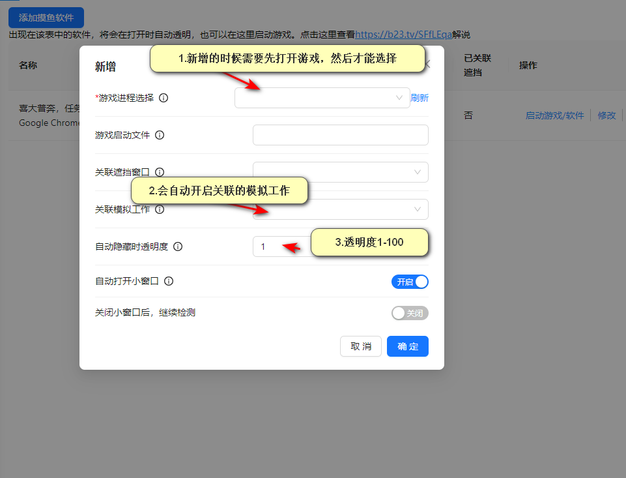Enable the 关闭小窗口后，继续检测 switch
This screenshot has width=626, height=478.
click(x=410, y=313)
